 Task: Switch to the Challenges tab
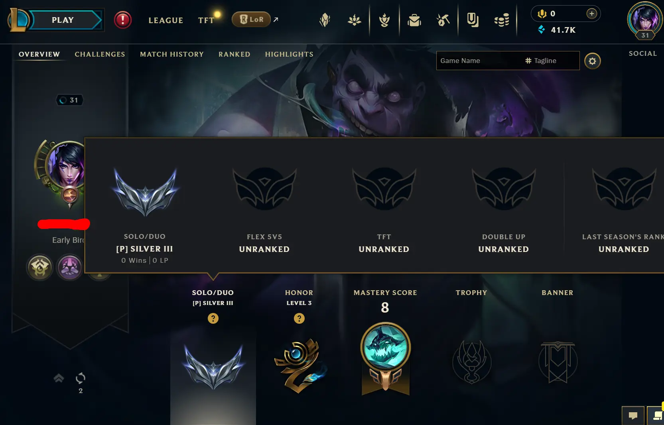(100, 54)
